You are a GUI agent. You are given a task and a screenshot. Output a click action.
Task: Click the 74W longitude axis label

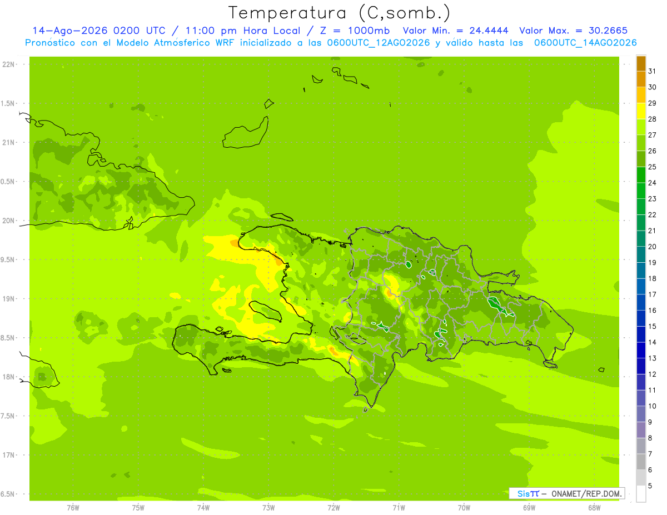(x=203, y=508)
